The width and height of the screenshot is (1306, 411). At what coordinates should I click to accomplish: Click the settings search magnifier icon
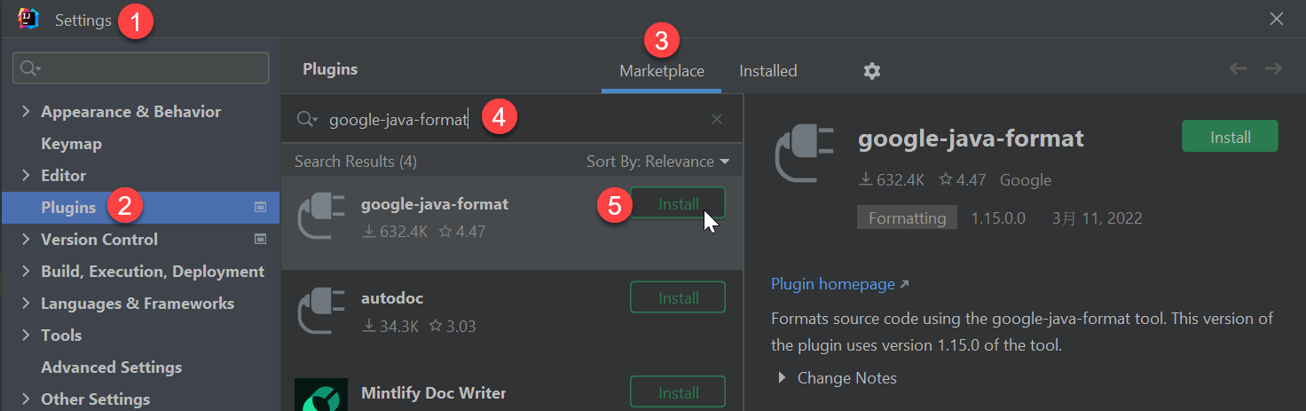click(31, 68)
